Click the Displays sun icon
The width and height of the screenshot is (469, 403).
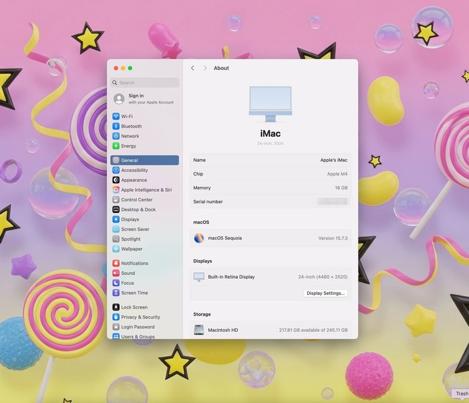[116, 219]
